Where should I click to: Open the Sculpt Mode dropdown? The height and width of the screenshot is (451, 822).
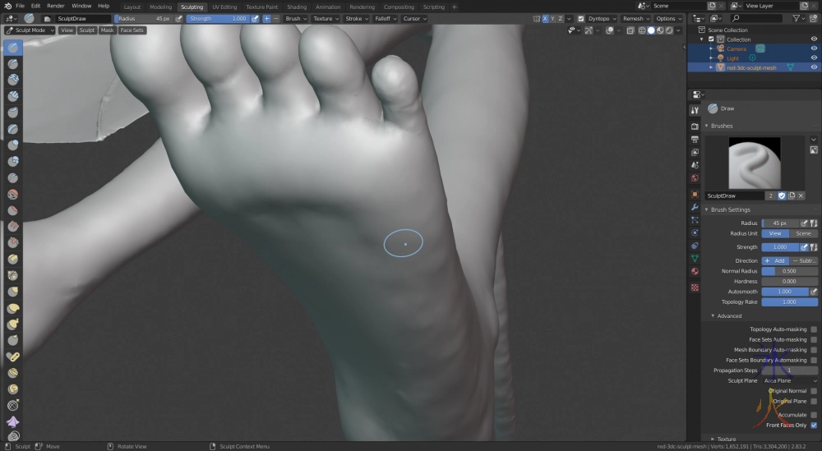(30, 30)
